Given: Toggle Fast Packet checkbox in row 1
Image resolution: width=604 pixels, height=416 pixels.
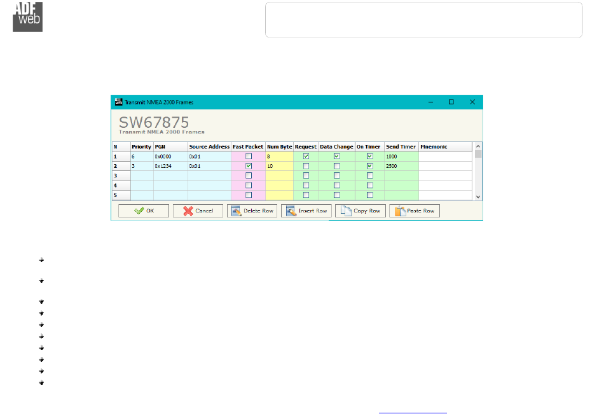Looking at the screenshot, I should coord(249,156).
